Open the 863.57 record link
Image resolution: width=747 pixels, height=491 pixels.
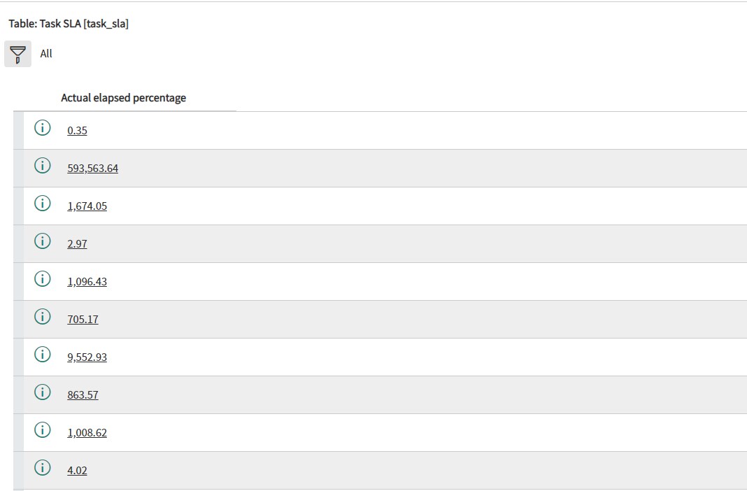pos(83,394)
